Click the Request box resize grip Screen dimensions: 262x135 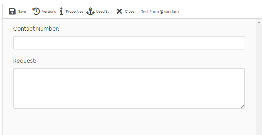[x=243, y=106]
